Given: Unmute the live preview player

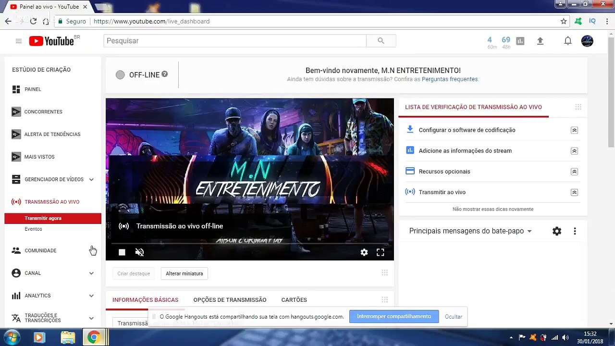Looking at the screenshot, I should pos(139,252).
